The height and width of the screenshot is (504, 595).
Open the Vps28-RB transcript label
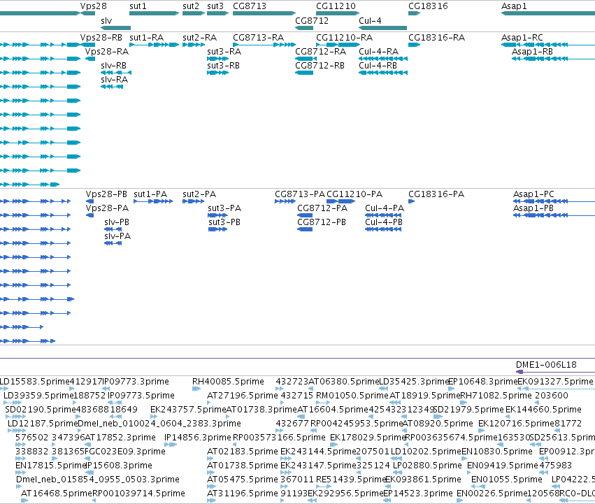pyautogui.click(x=101, y=38)
